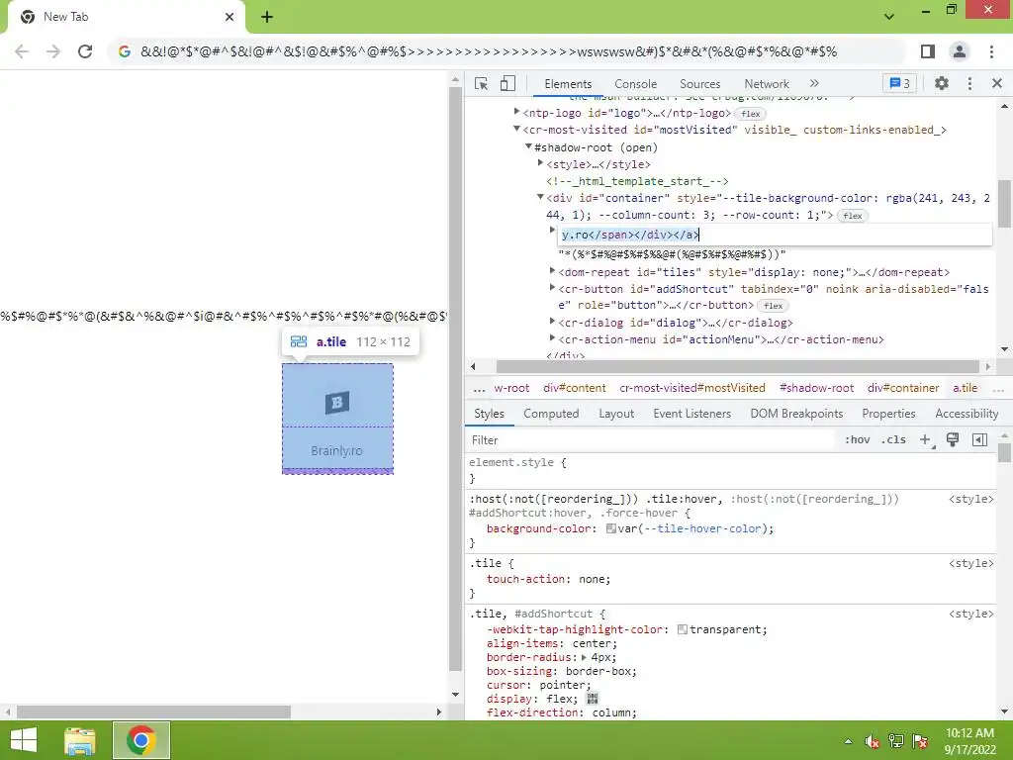Click the address bar text
This screenshot has height=760, width=1013.
coord(489,51)
